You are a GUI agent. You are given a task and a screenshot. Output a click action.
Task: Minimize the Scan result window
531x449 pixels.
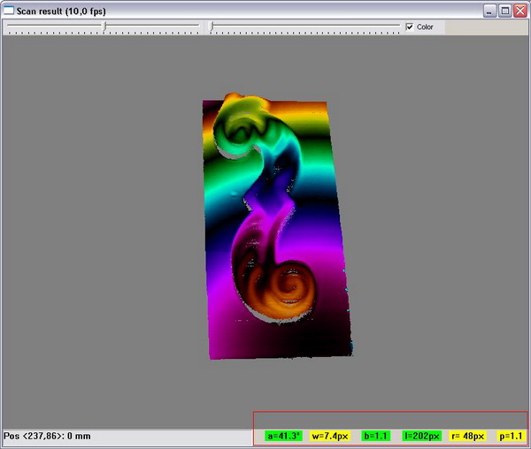[x=489, y=10]
